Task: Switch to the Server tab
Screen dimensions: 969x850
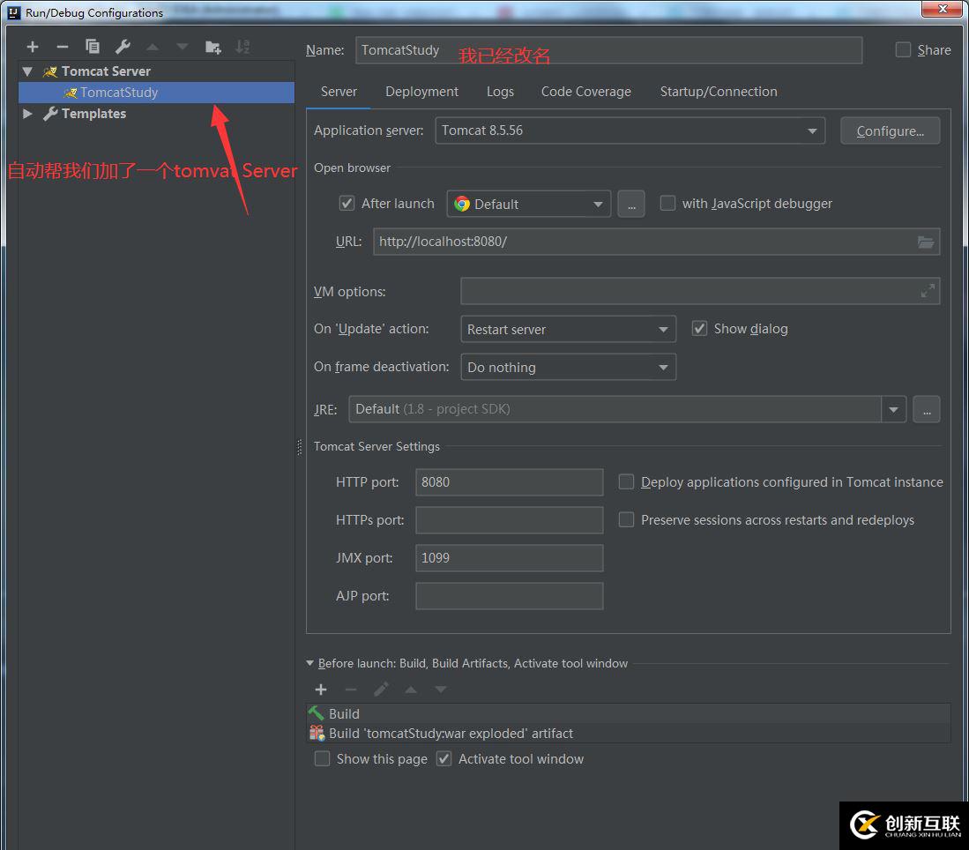Action: tap(339, 92)
